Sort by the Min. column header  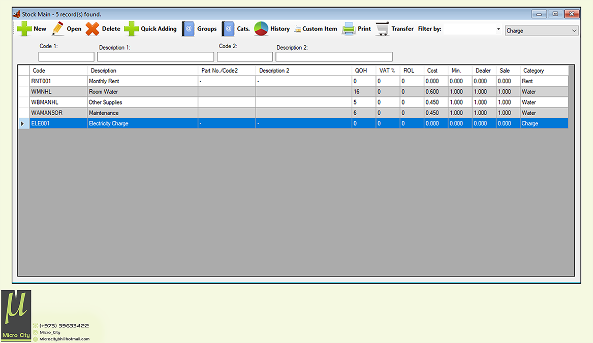(x=460, y=71)
